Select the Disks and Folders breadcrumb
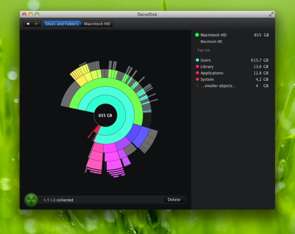295x234 pixels. tap(61, 24)
